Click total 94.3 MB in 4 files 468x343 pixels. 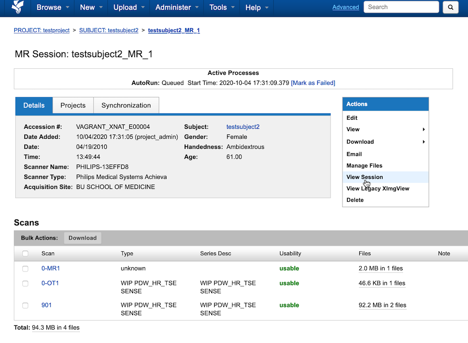[56, 327]
